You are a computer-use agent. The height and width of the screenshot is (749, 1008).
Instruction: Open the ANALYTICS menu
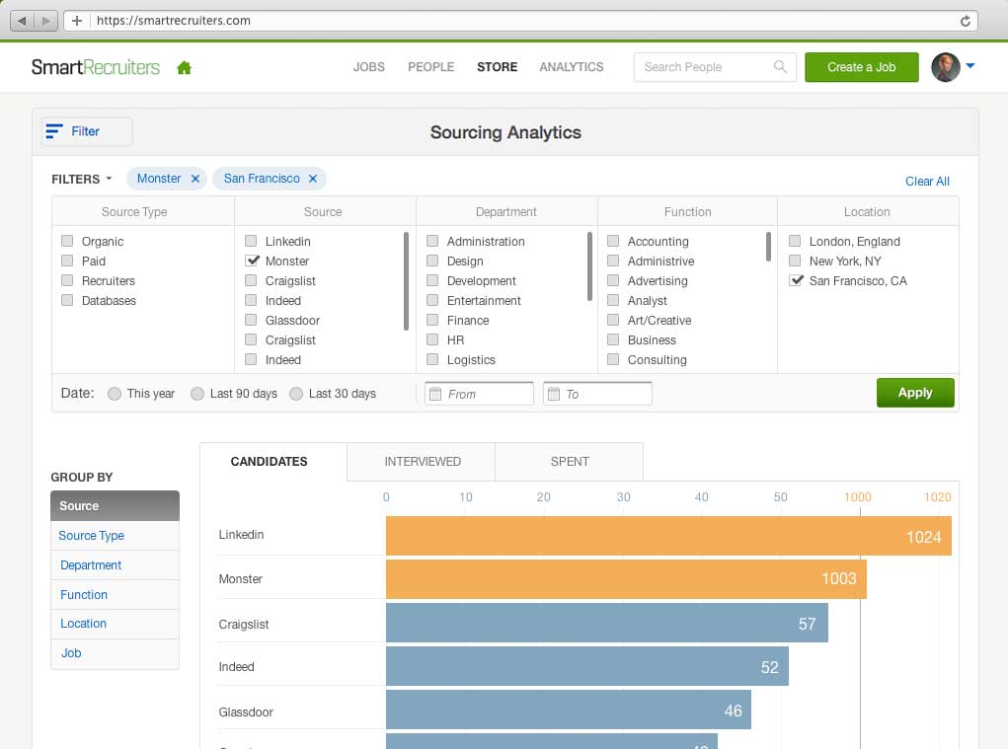[x=572, y=67]
